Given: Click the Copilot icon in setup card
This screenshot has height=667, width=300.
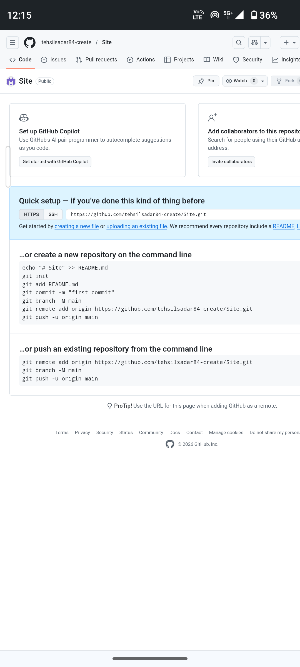Looking at the screenshot, I should (x=24, y=118).
